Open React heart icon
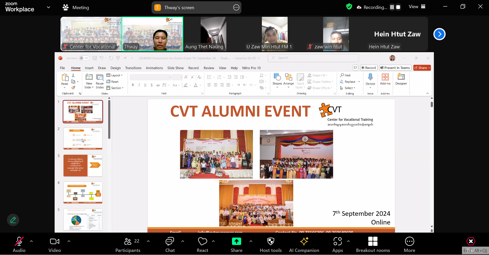489x255 pixels. pyautogui.click(x=202, y=241)
